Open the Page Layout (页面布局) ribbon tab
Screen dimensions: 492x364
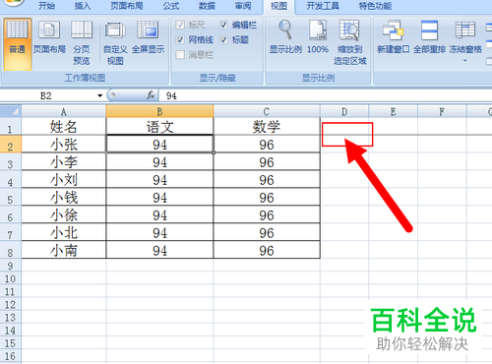pos(127,6)
